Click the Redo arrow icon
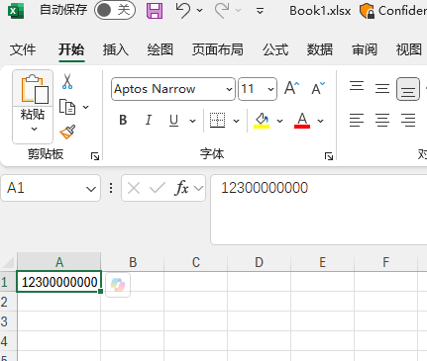Viewport: 427px width, 361px height. coord(222,11)
